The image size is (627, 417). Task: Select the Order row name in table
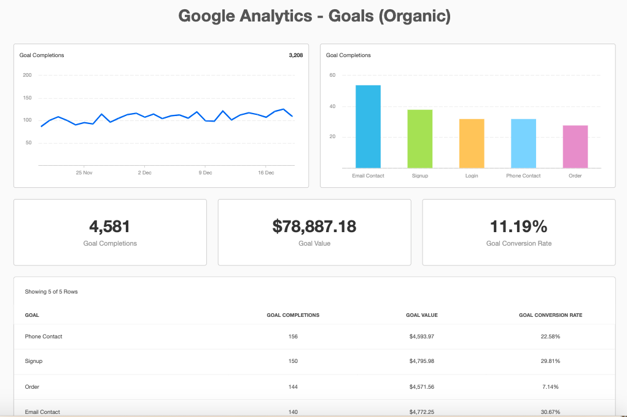tap(32, 387)
